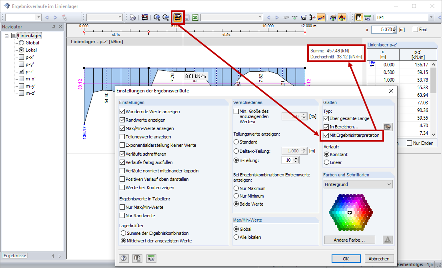Click the default-settings icon at dialog bottom
The width and height of the screenshot is (442, 268).
pyautogui.click(x=138, y=258)
